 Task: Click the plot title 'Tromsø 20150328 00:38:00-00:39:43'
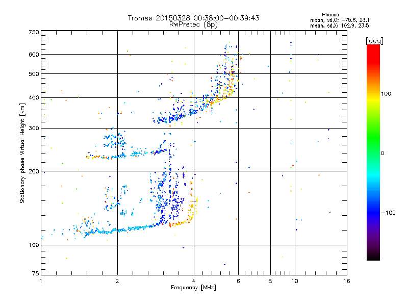click(193, 18)
